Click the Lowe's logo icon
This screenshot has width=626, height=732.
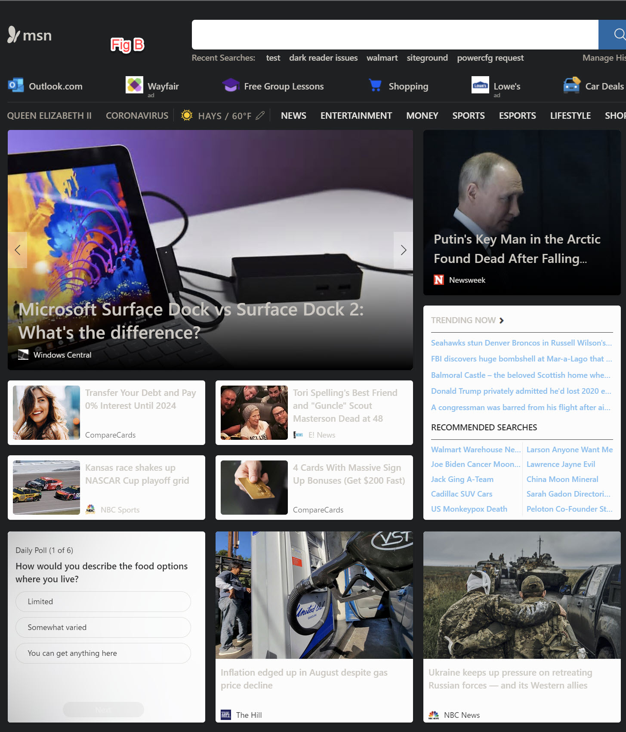coord(480,85)
